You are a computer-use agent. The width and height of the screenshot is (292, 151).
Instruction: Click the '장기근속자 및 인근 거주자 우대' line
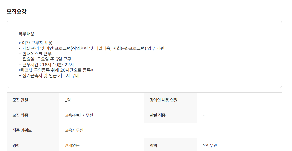[x=49, y=76]
